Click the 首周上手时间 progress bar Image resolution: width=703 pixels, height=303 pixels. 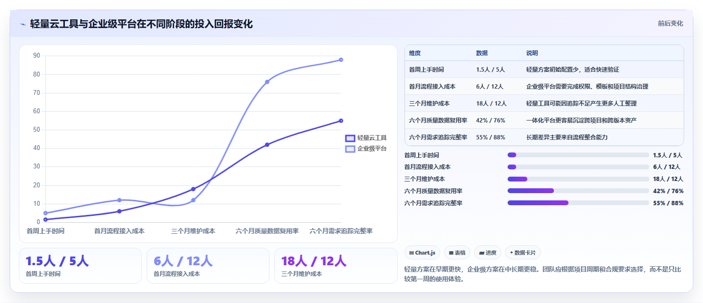[x=578, y=155]
